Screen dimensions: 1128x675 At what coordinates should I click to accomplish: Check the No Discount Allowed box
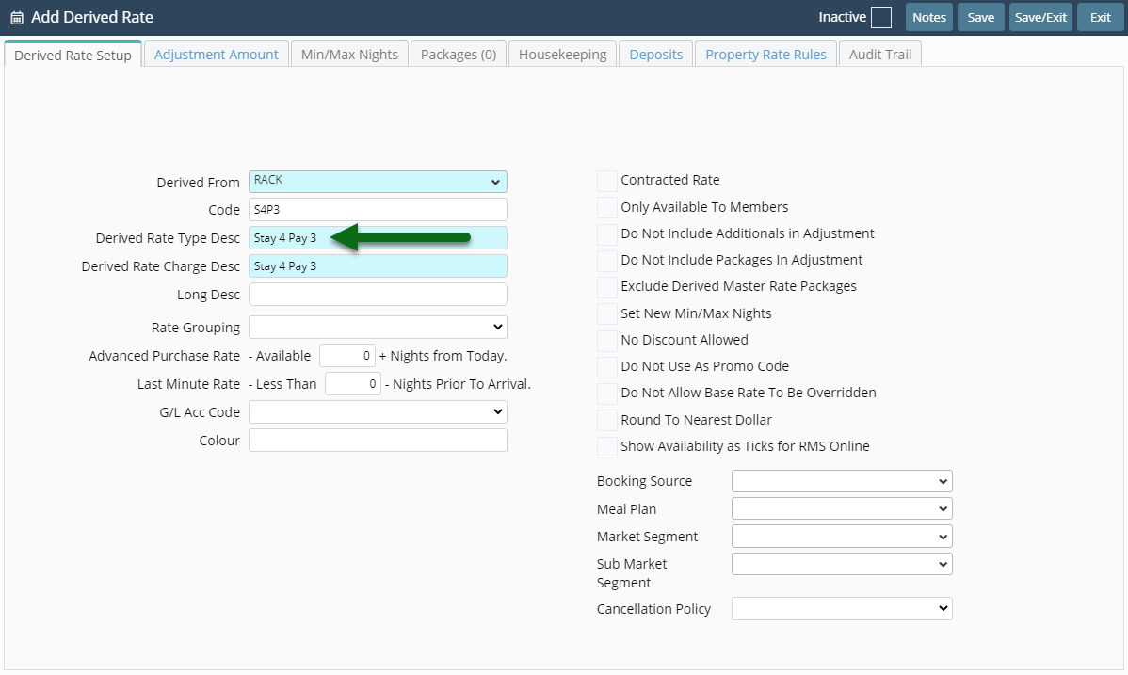tap(607, 341)
